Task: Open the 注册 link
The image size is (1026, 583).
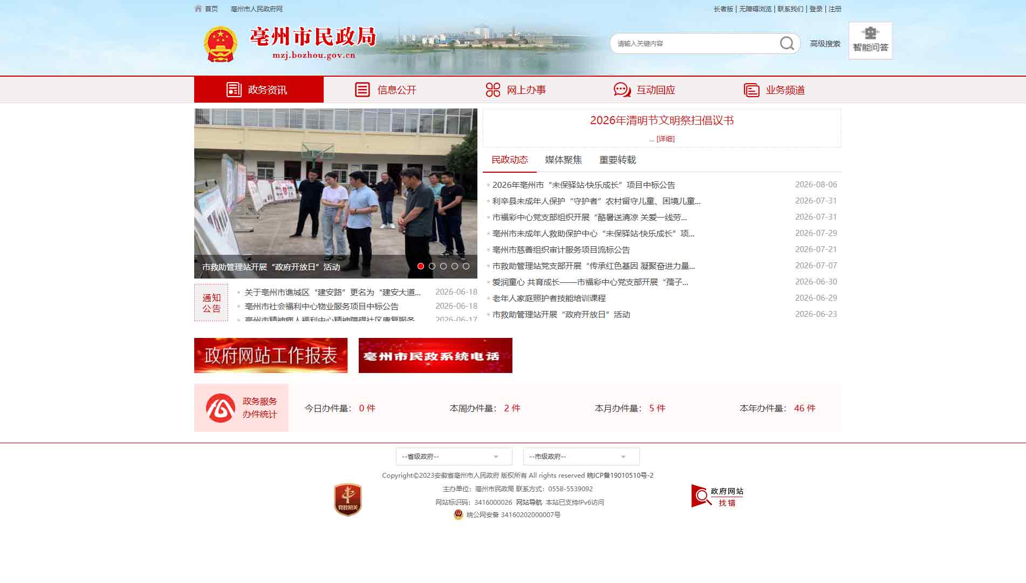Action: 835,9
